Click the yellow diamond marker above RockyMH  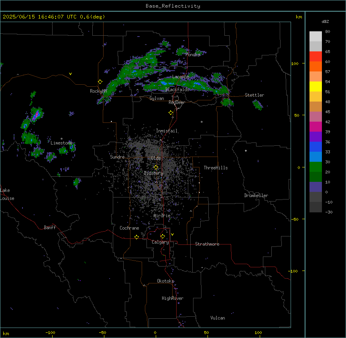tap(100, 82)
